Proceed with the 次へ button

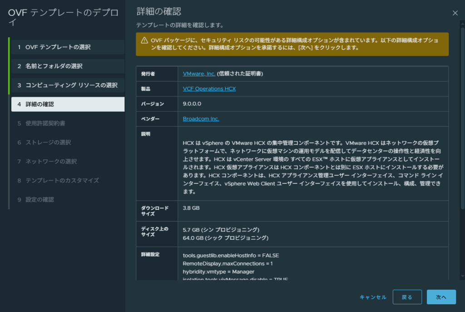(x=441, y=297)
